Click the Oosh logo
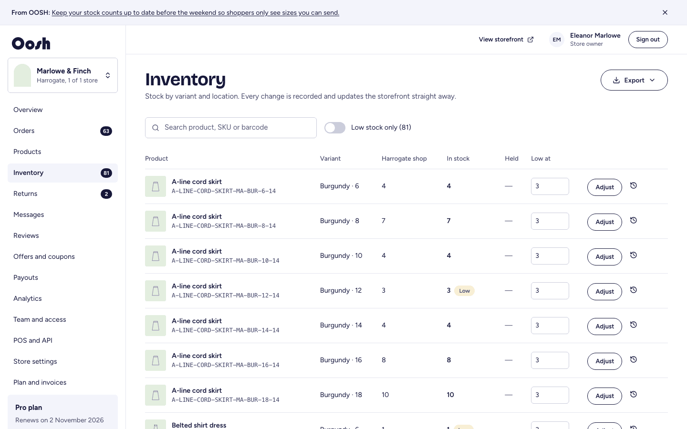 tap(31, 43)
